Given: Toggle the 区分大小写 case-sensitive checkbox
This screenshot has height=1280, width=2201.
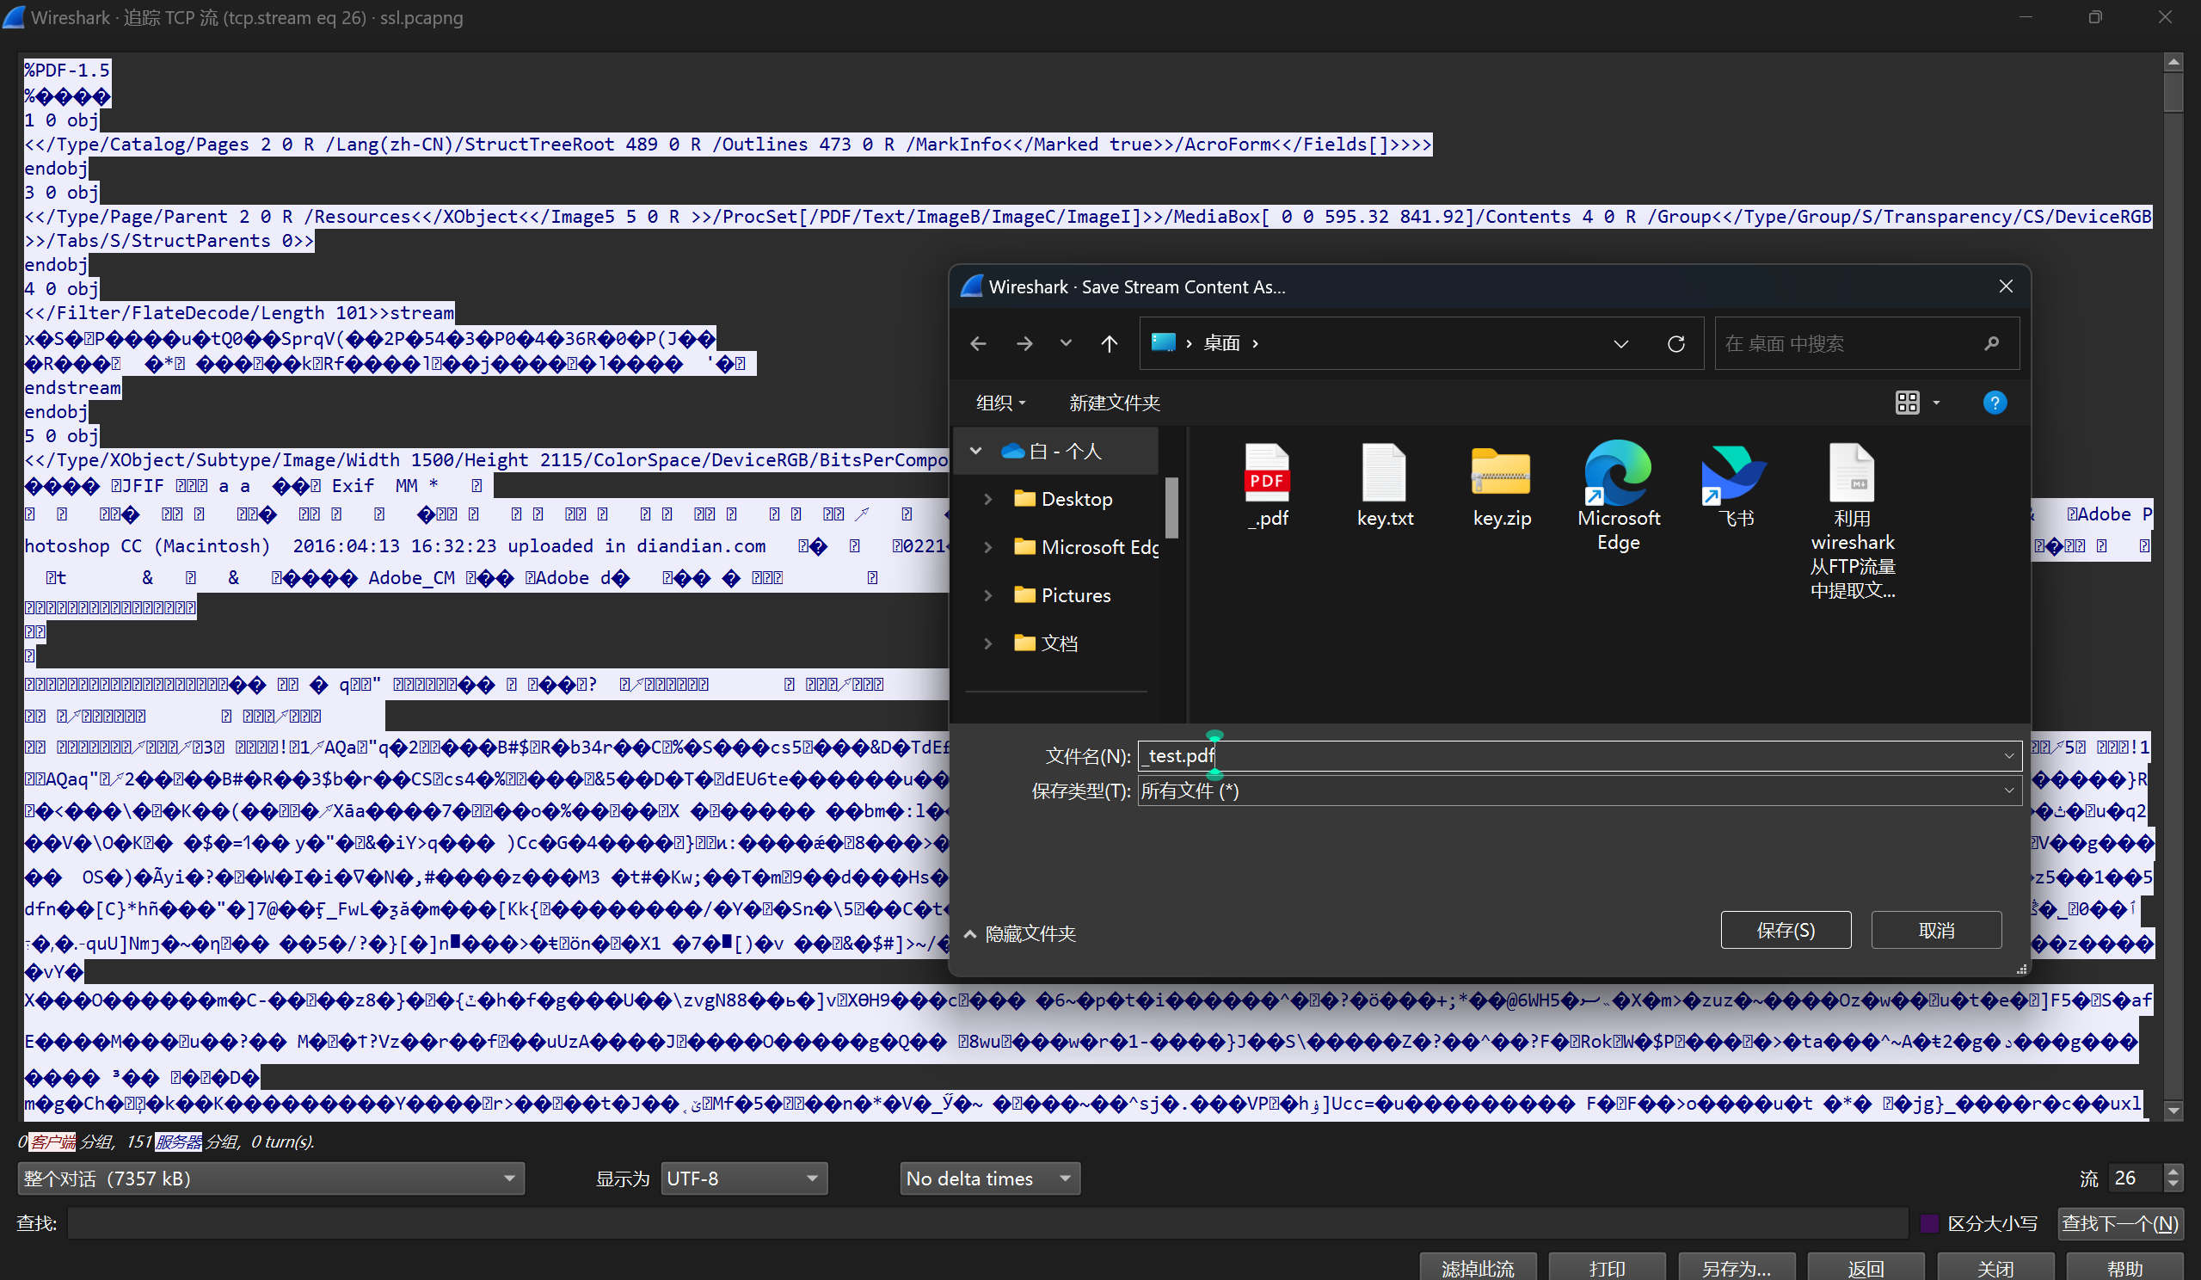Looking at the screenshot, I should [x=1928, y=1223].
